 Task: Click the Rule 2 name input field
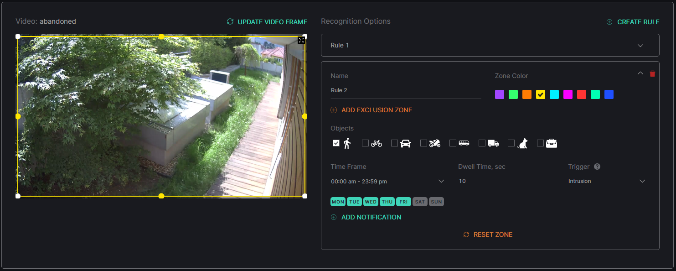point(406,90)
